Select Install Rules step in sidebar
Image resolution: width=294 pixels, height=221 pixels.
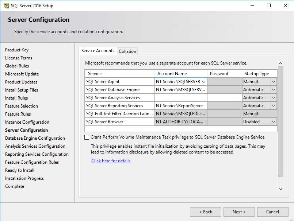pyautogui.click(x=16, y=98)
